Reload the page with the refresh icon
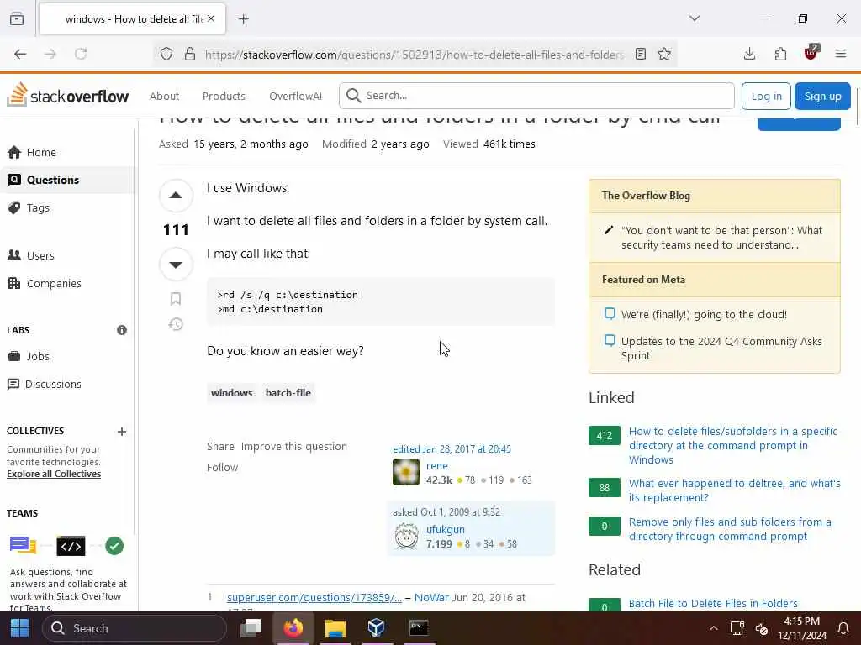This screenshot has height=645, width=861. pyautogui.click(x=81, y=54)
